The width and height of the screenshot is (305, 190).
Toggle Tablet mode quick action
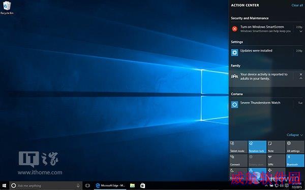coord(238,147)
